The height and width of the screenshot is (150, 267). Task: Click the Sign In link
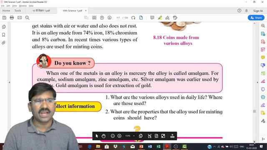pyautogui.click(x=258, y=11)
